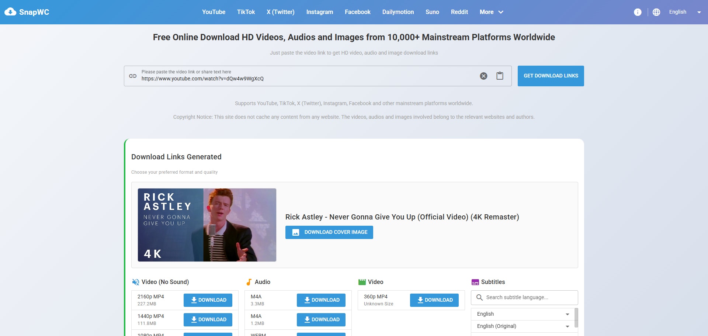Click the muted speaker Video (No Sound) icon
Screen dimensions: 708x336
(x=135, y=282)
